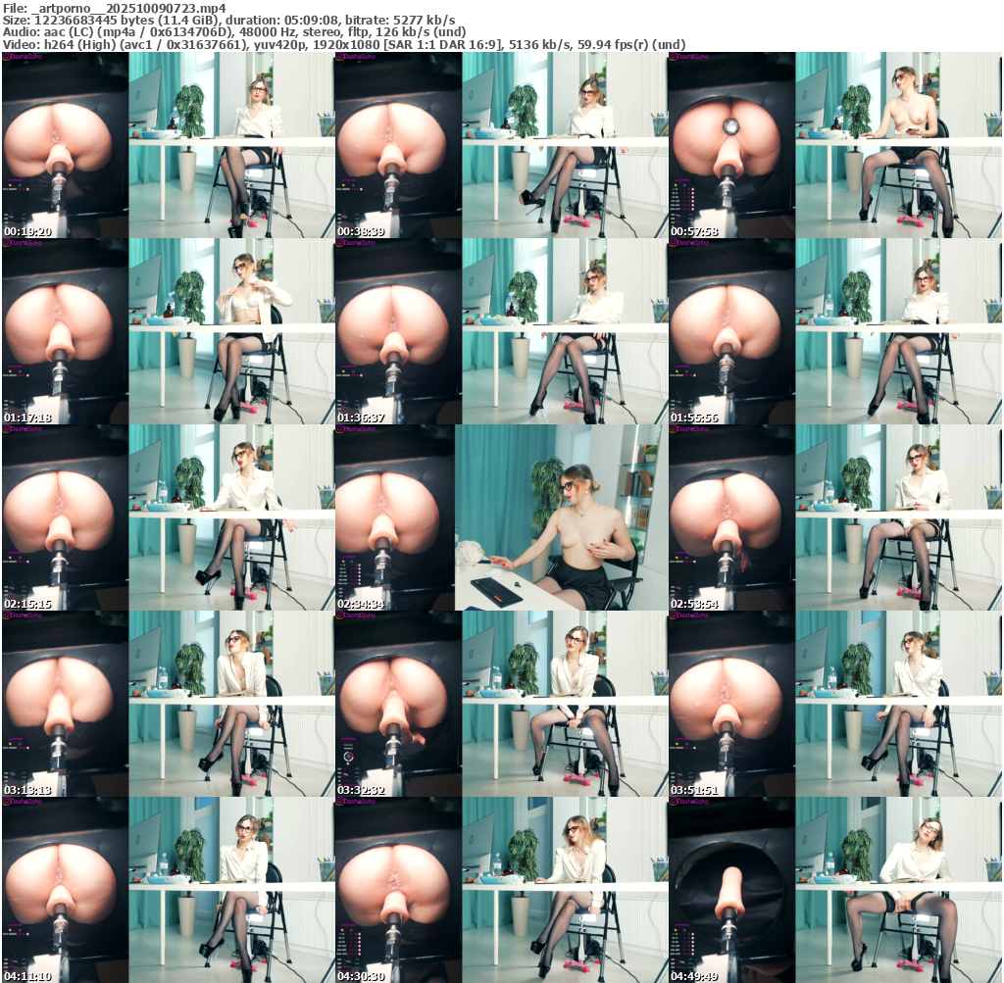Viewport: 1004px width, 983px height.
Task: Select the thumbnail at 01:55:56
Action: pos(834,331)
